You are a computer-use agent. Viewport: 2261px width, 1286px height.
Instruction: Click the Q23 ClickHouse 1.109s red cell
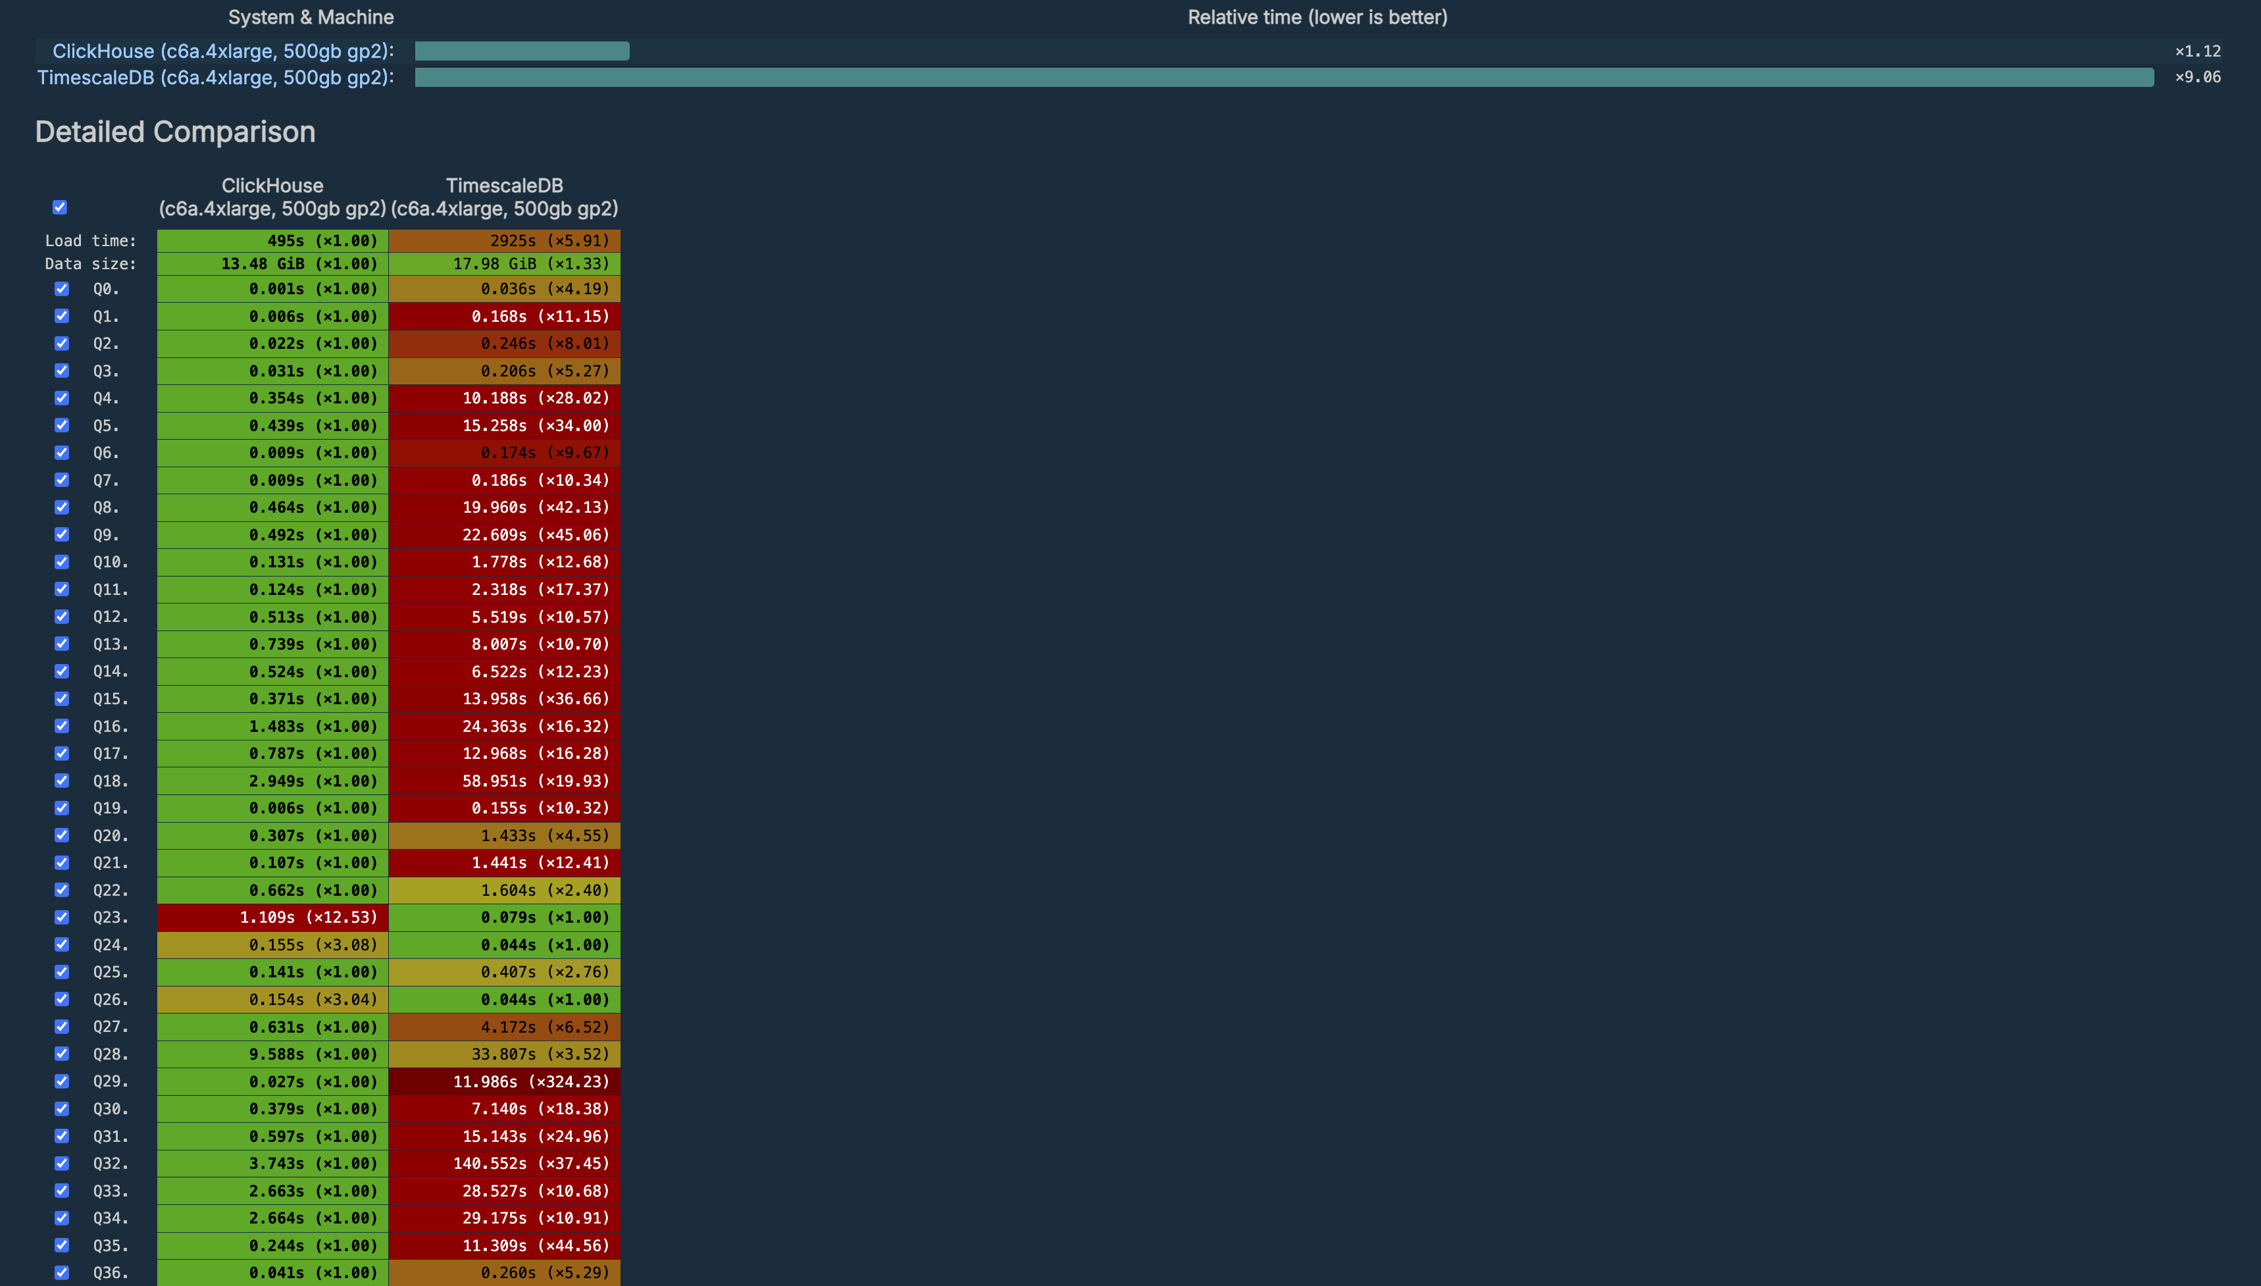coord(273,917)
